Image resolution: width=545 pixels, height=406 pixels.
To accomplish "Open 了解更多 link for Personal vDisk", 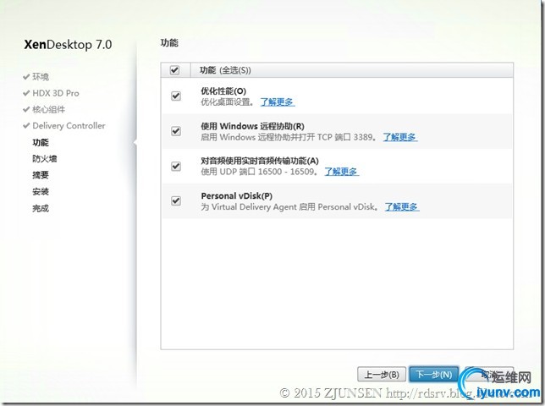I will 402,207.
